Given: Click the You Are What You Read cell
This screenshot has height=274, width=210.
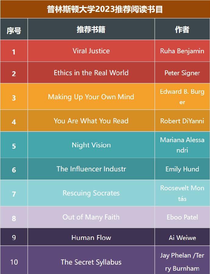Looking at the screenshot, I should (x=91, y=121).
